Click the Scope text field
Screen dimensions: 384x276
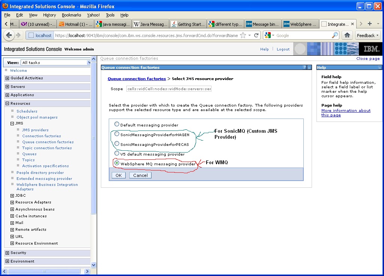169,89
